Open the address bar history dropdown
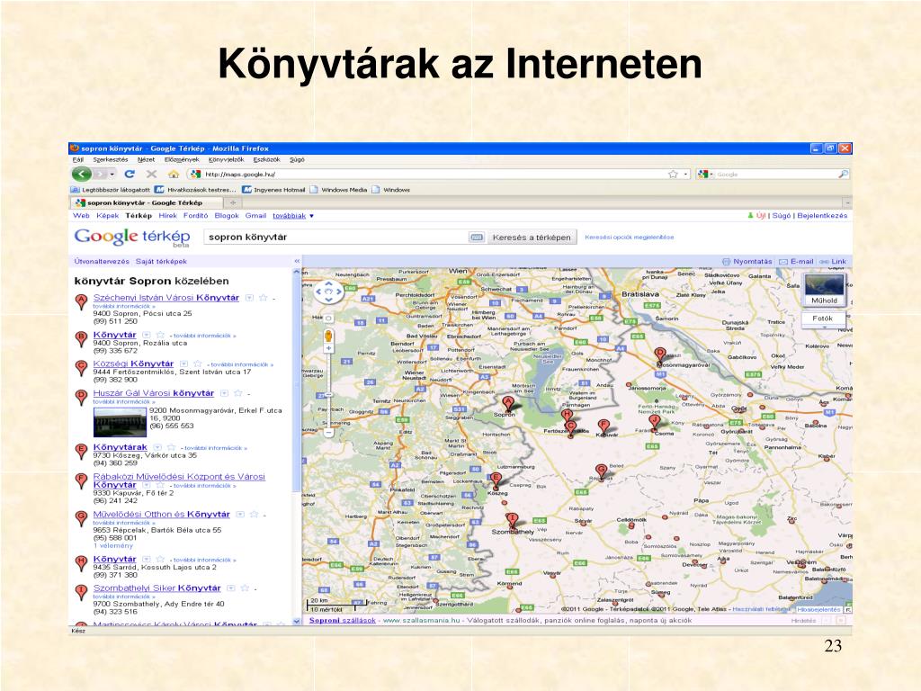Viewport: 921px width, 691px height. 685,175
